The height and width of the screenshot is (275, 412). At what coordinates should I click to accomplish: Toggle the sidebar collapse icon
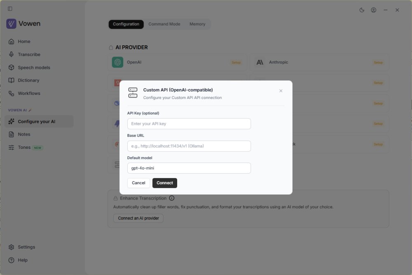(x=10, y=9)
